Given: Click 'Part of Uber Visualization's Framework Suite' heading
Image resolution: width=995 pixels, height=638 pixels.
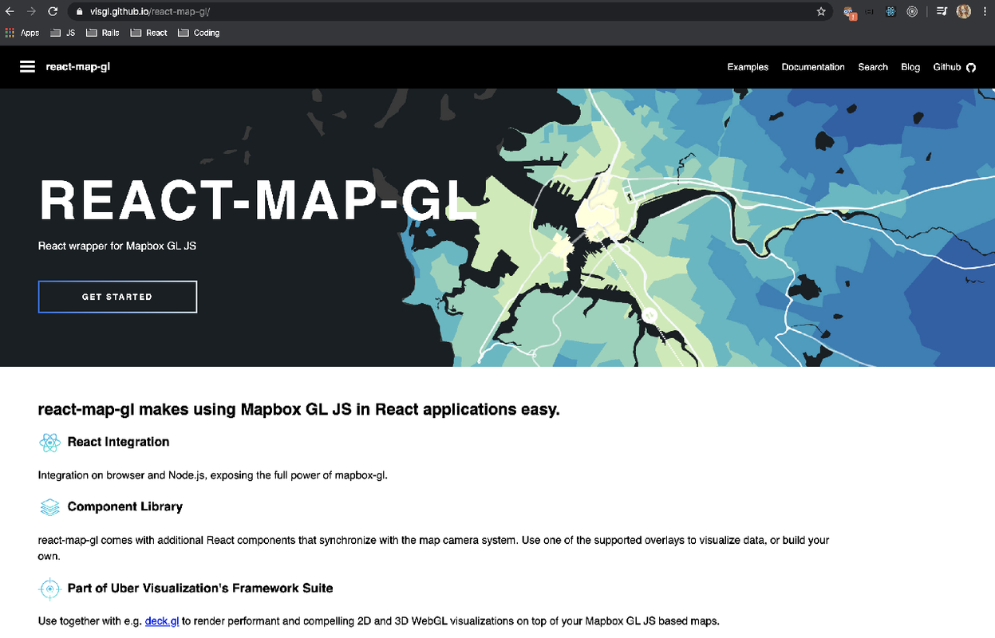Looking at the screenshot, I should point(200,588).
